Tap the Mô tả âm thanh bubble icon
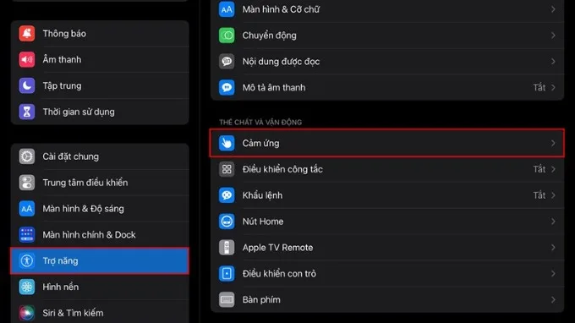575x323 pixels. click(227, 87)
